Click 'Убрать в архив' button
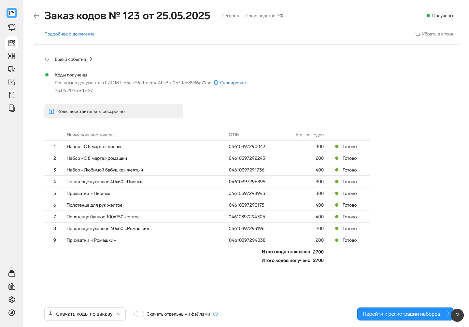 pos(434,34)
